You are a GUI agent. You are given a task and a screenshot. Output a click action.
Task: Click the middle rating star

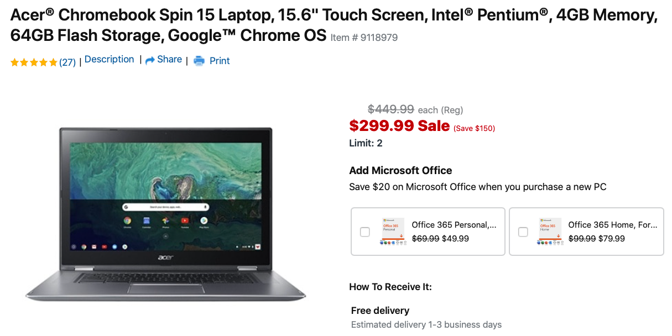pos(33,62)
